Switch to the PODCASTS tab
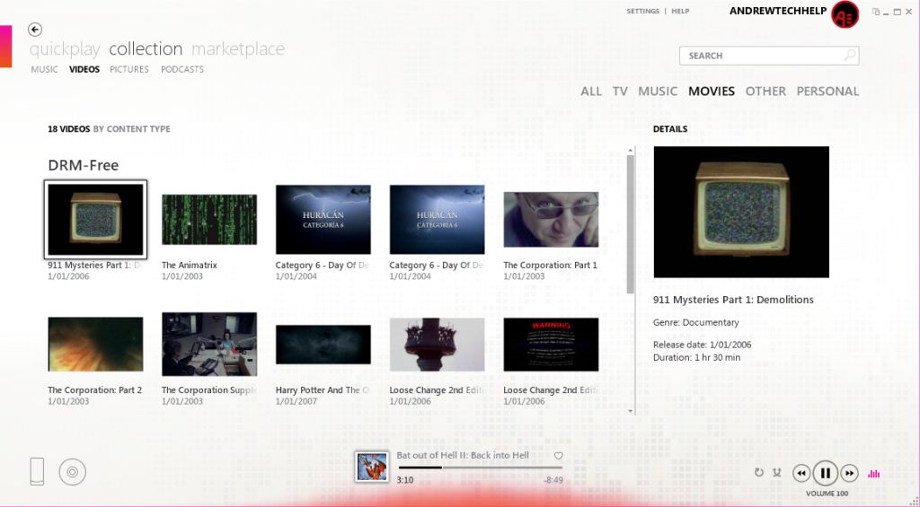Viewport: 920px width, 507px height. click(181, 69)
